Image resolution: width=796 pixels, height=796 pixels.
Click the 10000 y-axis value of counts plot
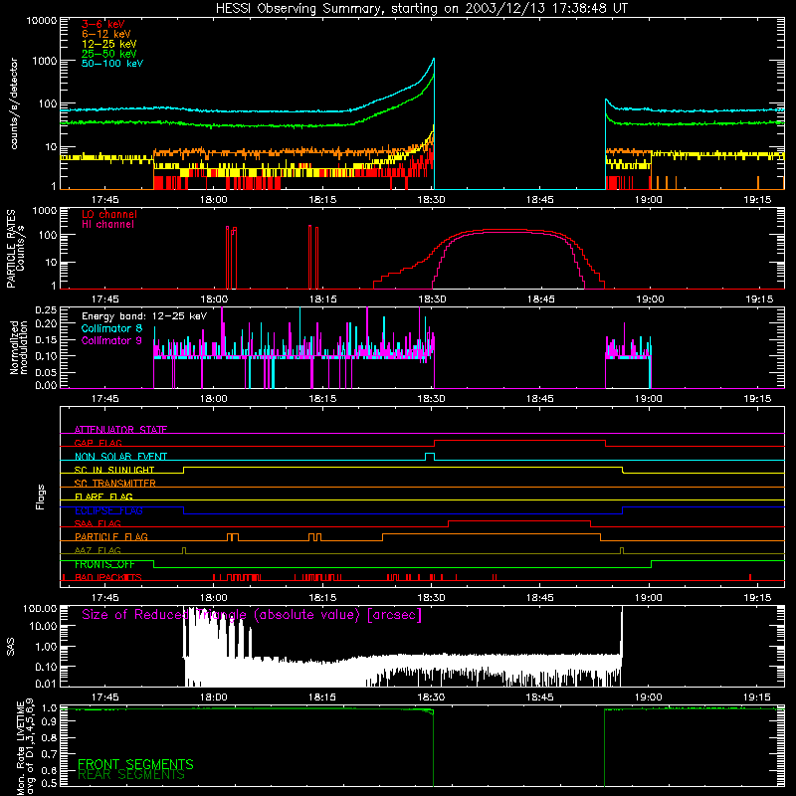[x=42, y=21]
